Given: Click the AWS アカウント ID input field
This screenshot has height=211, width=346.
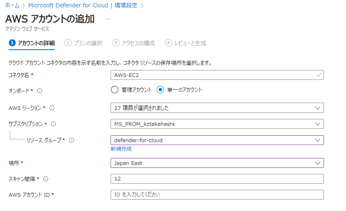Looking at the screenshot, I should coord(217,195).
